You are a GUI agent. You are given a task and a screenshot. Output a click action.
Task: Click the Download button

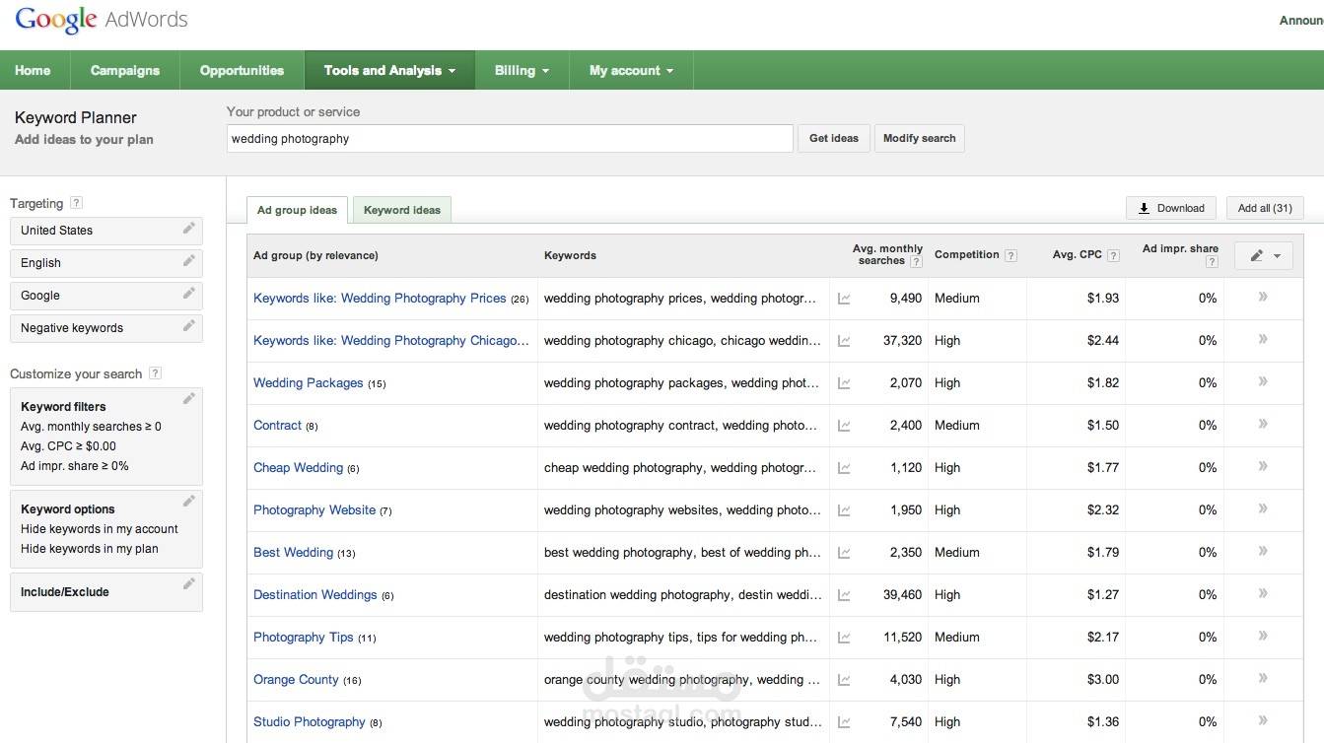click(x=1171, y=208)
